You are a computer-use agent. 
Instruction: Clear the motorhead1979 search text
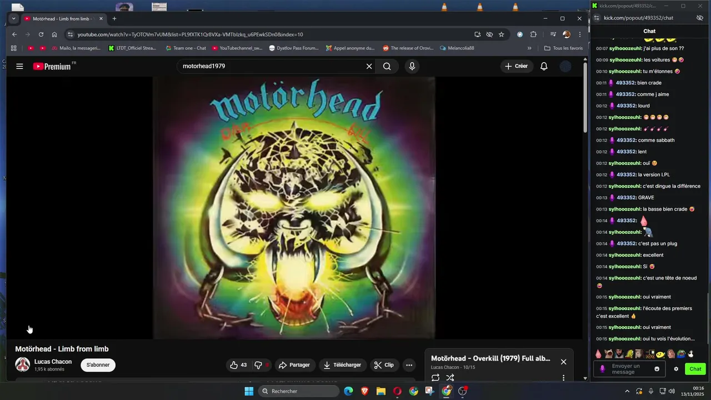pos(369,66)
